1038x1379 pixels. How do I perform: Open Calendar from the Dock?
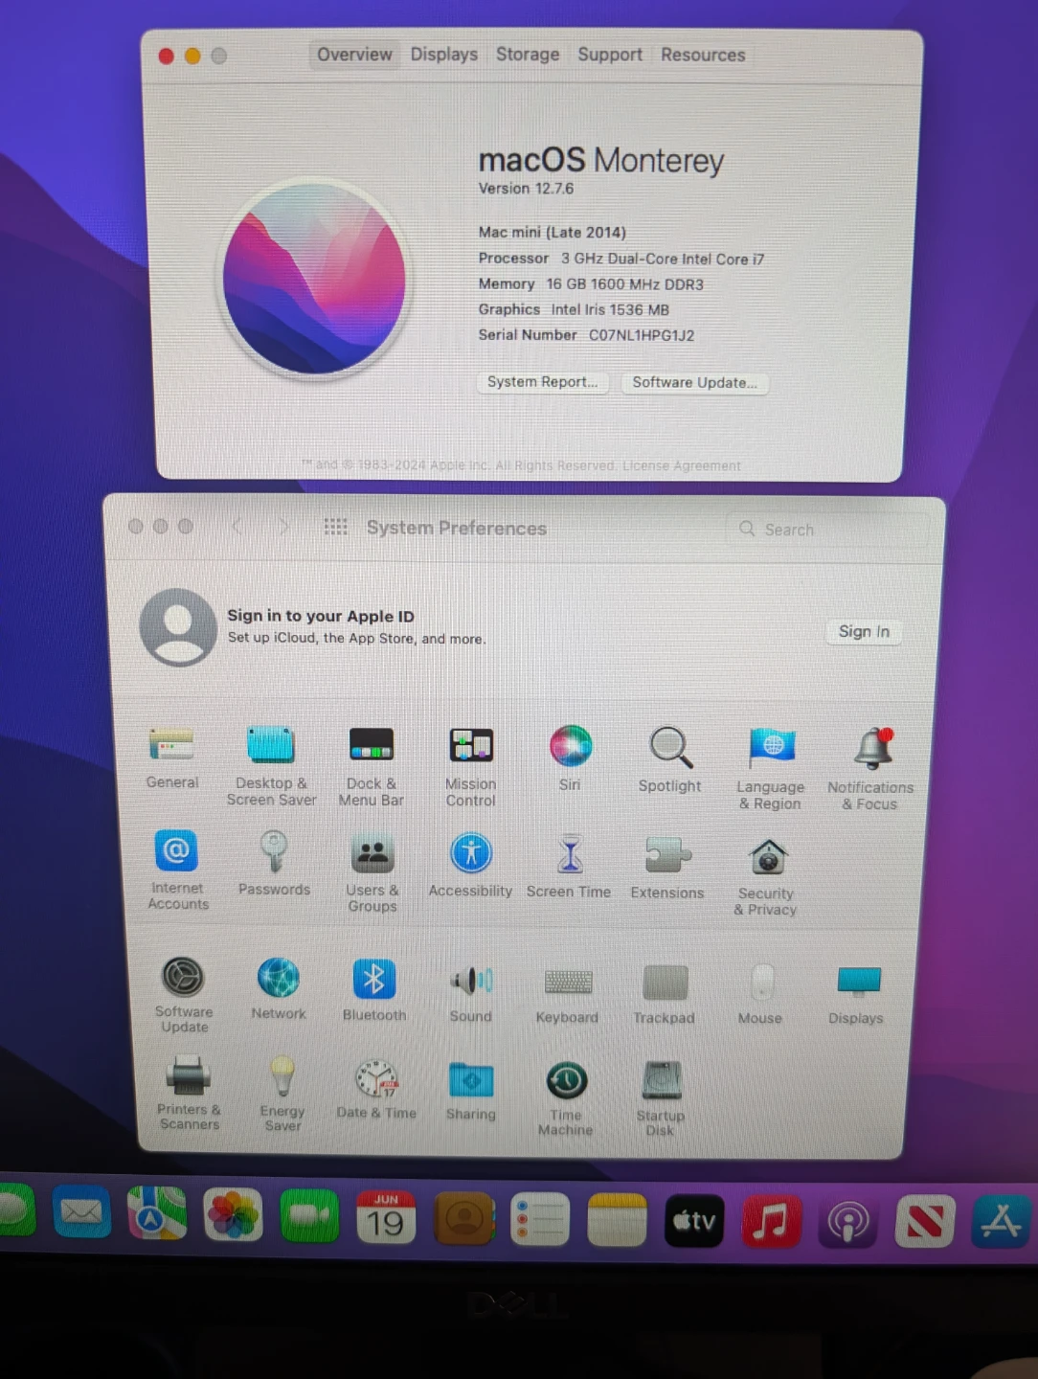pos(386,1217)
